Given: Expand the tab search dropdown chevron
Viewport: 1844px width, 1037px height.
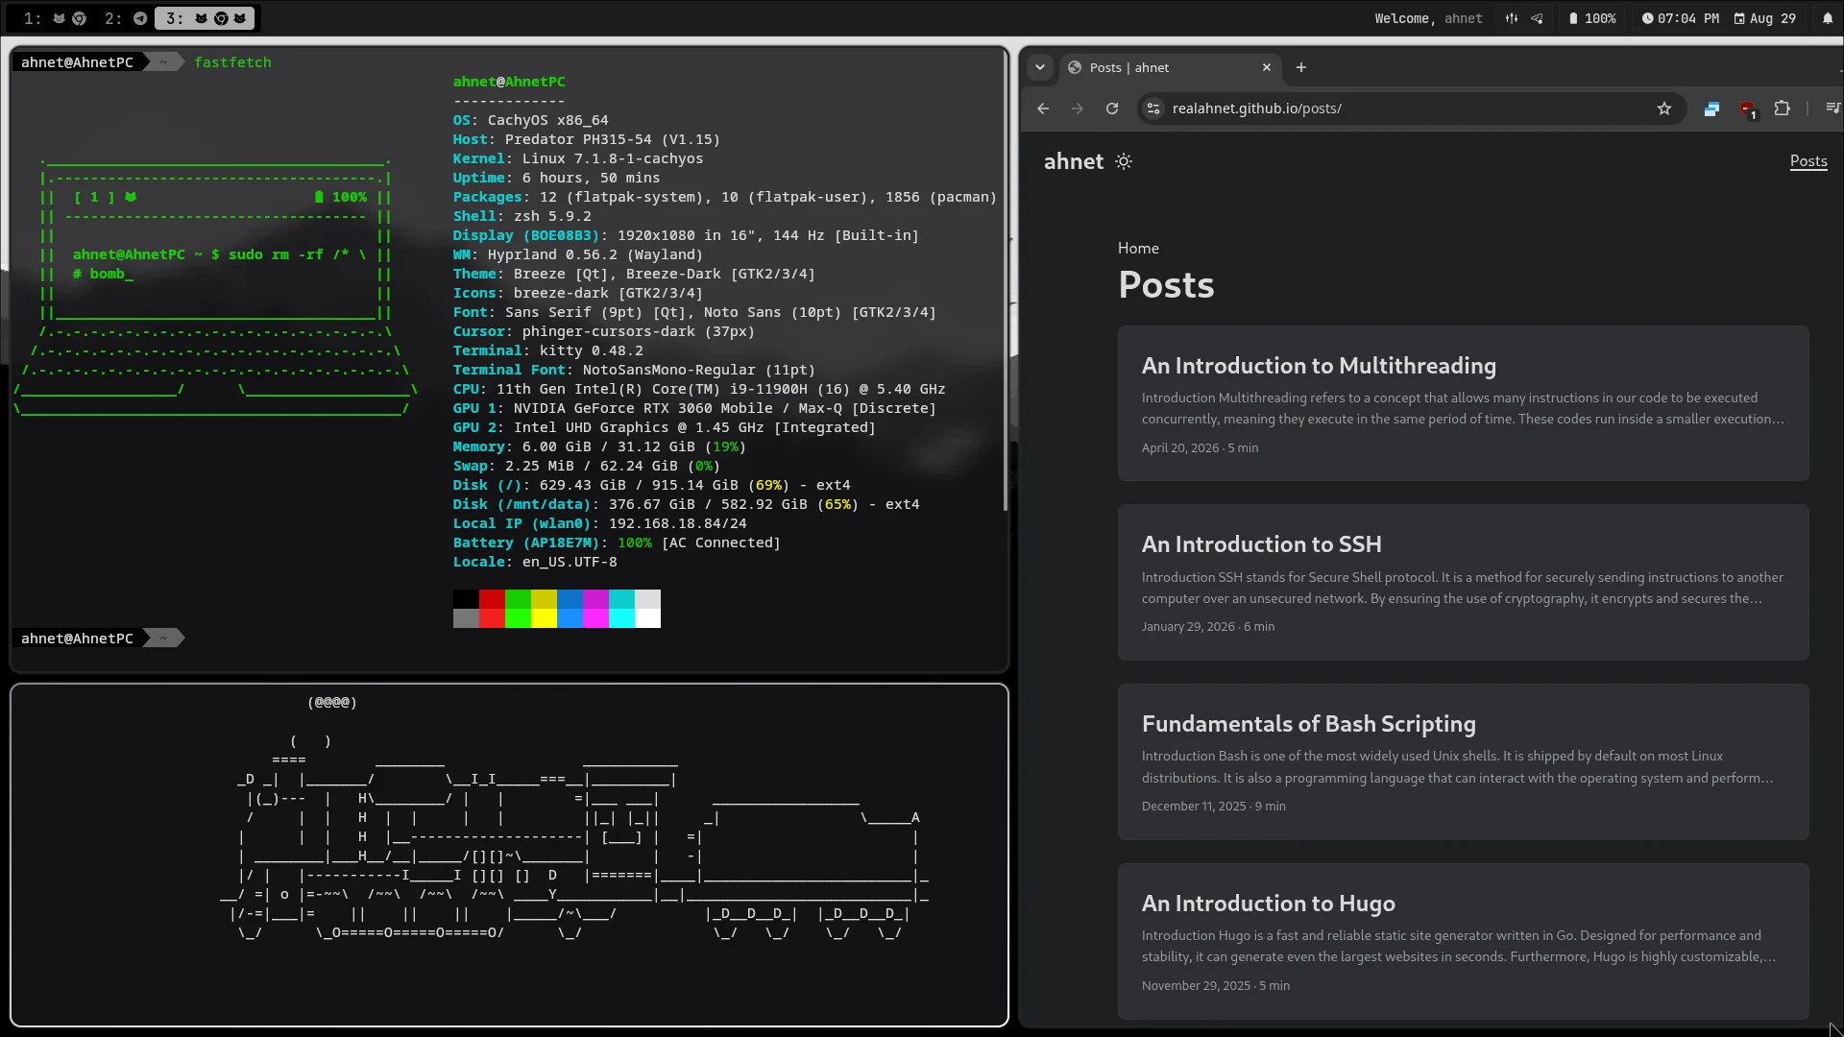Looking at the screenshot, I should pyautogui.click(x=1040, y=67).
